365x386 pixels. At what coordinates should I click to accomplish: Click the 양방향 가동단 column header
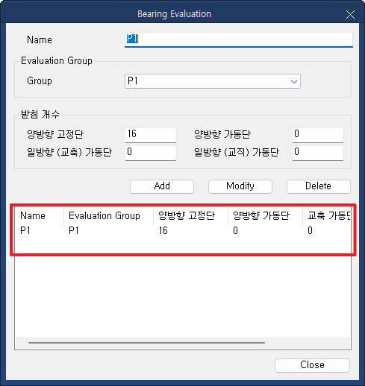(265, 216)
